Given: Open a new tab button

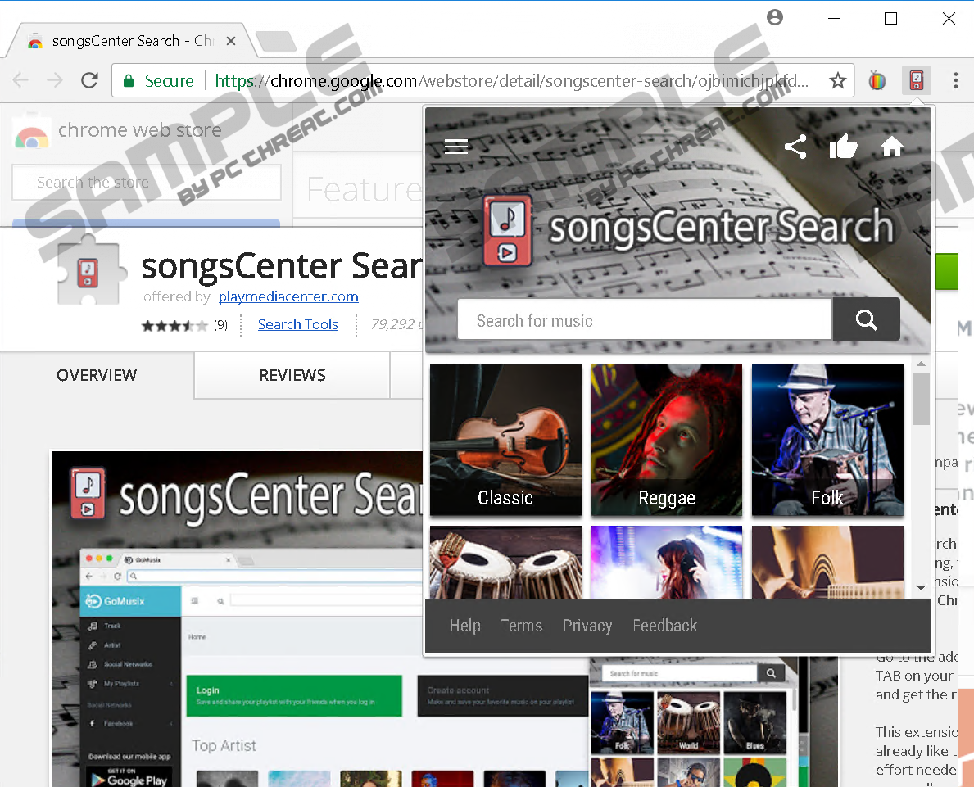Looking at the screenshot, I should click(276, 41).
